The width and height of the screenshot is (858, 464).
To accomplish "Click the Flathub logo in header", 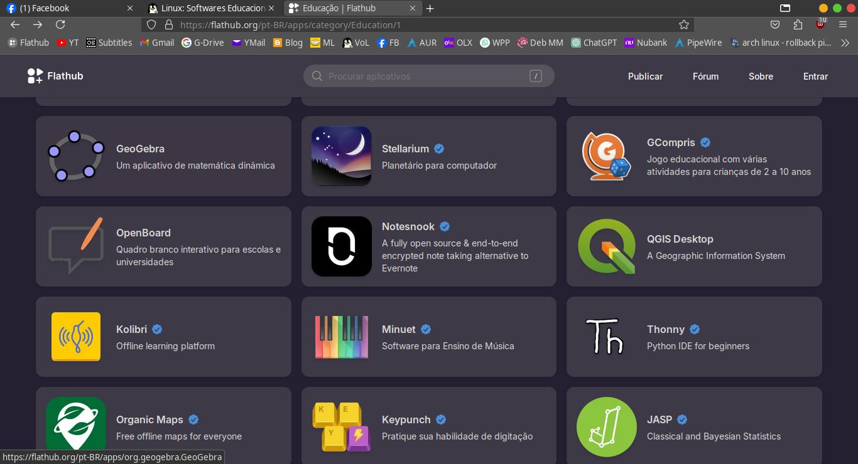I will pyautogui.click(x=55, y=76).
